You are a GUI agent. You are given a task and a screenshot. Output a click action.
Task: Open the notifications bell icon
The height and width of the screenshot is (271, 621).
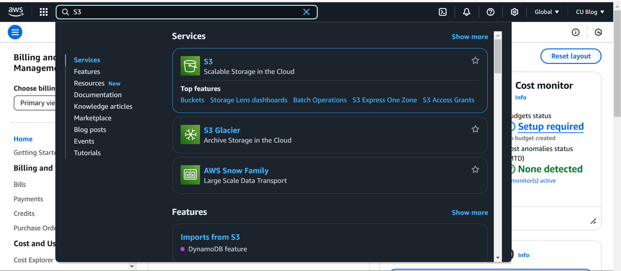466,12
